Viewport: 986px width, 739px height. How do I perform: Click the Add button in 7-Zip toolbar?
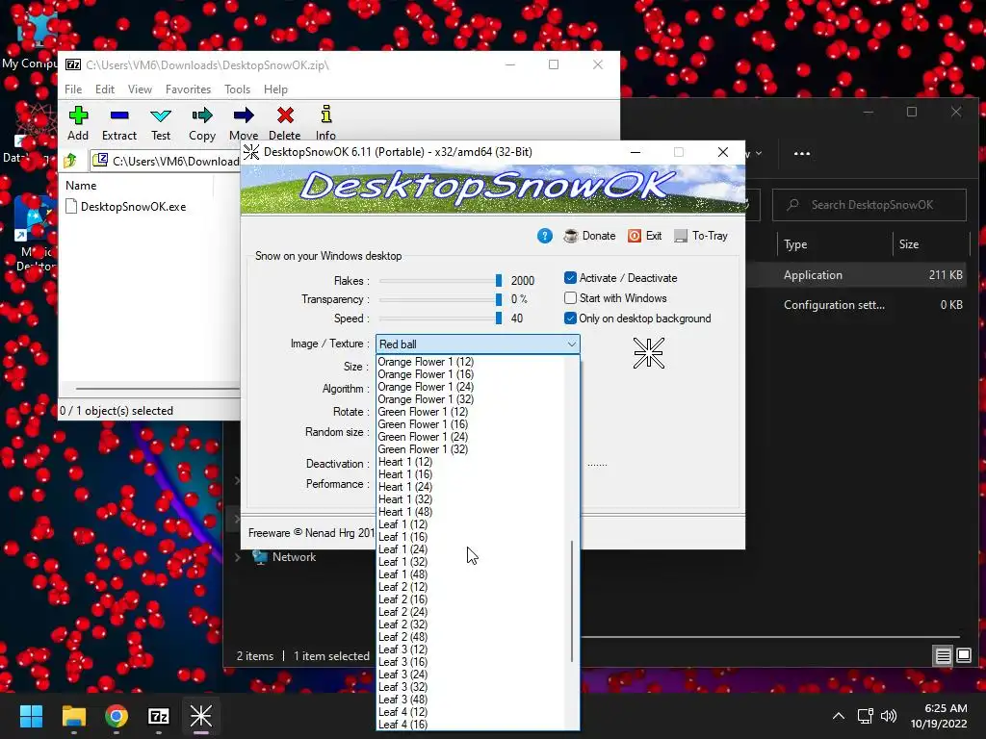point(78,122)
